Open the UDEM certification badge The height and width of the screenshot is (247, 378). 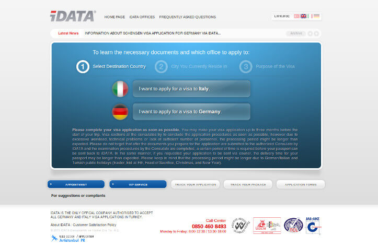(x=267, y=226)
